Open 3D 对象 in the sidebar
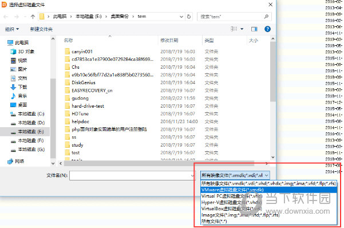The height and width of the screenshot is (228, 344). [22, 52]
